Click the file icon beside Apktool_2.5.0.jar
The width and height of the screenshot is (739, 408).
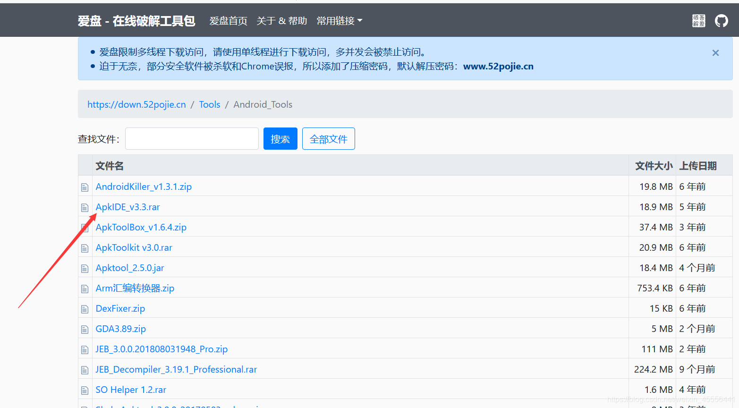pyautogui.click(x=85, y=268)
